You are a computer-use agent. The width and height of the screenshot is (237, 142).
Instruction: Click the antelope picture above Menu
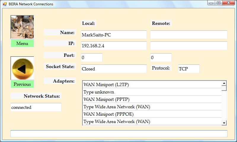click(x=22, y=27)
